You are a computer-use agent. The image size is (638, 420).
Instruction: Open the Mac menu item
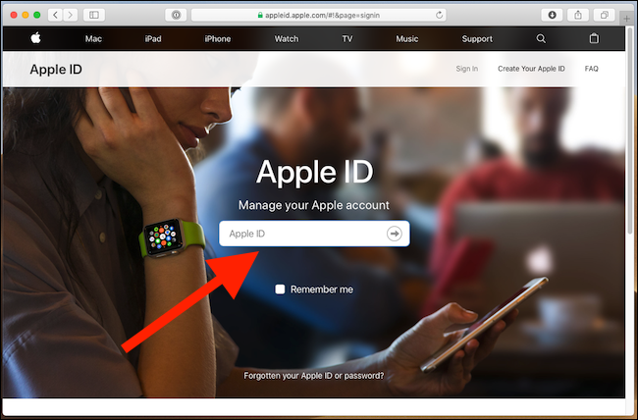(93, 38)
